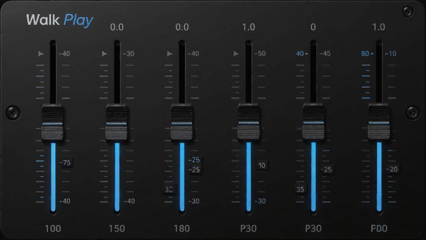
Task: Select the channel label 180
Action: pos(182,229)
